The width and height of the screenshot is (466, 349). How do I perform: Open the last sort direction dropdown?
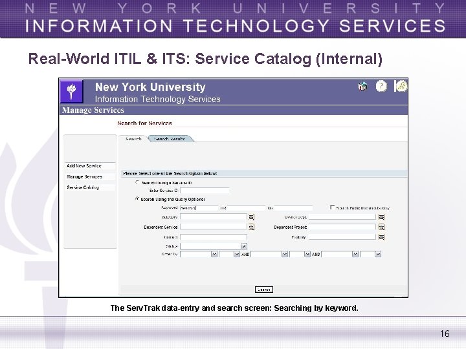(x=378, y=255)
